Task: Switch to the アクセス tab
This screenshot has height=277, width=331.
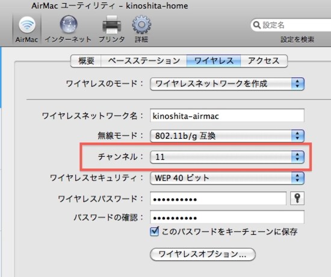Action: coord(264,61)
